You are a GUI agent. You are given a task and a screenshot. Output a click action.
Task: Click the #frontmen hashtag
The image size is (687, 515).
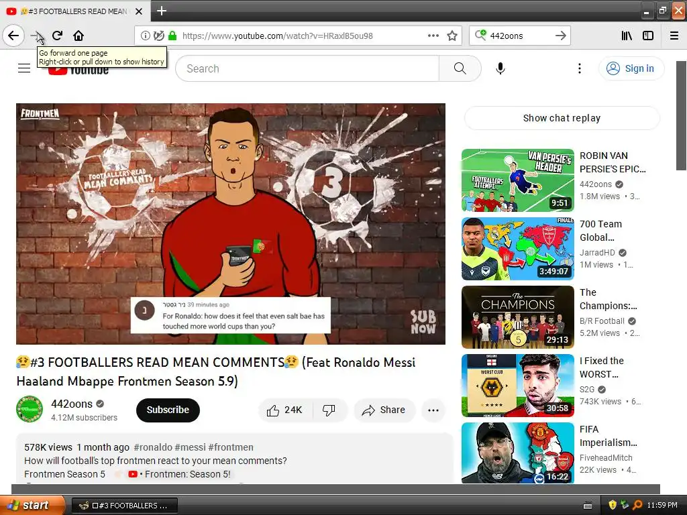coord(231,447)
